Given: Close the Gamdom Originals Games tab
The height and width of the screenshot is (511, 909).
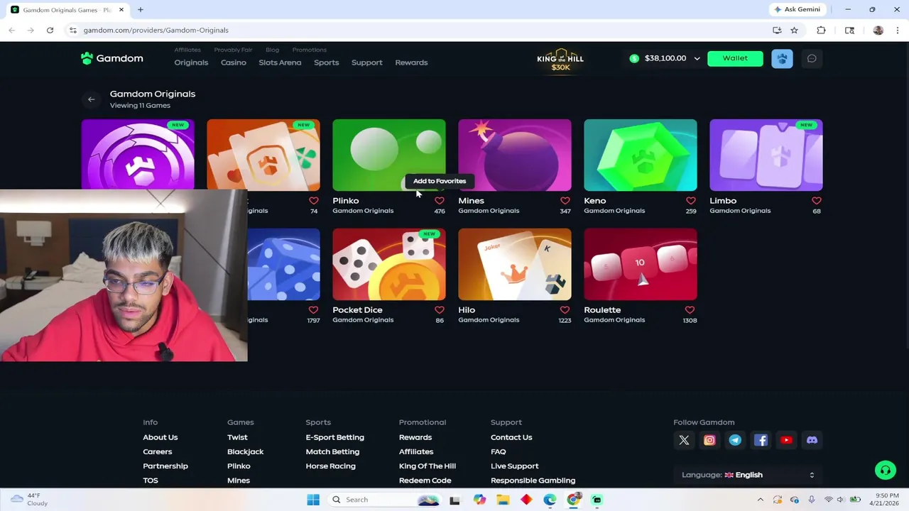Looking at the screenshot, I should click(121, 10).
